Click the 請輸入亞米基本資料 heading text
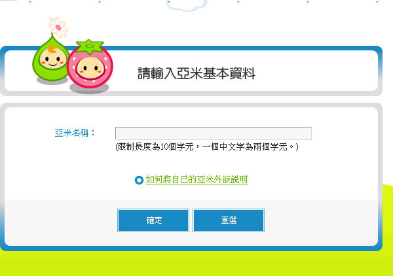The image size is (393, 276). click(x=196, y=73)
